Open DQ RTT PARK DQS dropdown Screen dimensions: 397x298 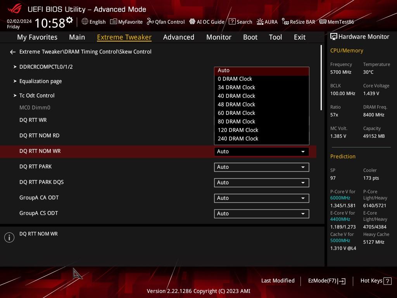(262, 183)
